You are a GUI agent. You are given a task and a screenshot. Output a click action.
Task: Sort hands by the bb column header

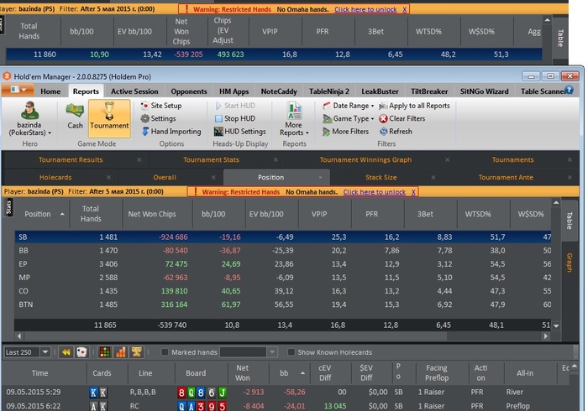(x=290, y=373)
